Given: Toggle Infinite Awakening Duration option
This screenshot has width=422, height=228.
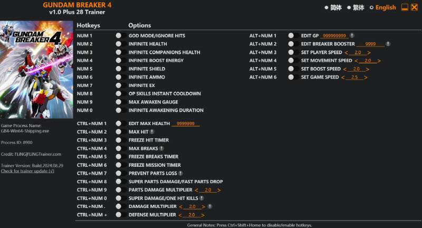Looking at the screenshot, I should (x=119, y=110).
